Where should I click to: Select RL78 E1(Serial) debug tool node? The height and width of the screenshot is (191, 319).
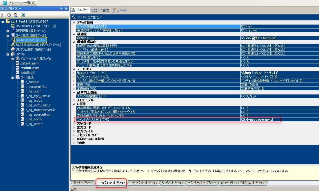click(x=38, y=45)
